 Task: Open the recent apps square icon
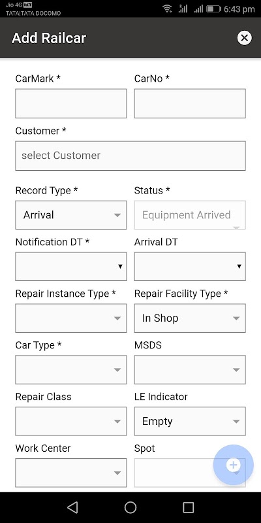(189, 507)
